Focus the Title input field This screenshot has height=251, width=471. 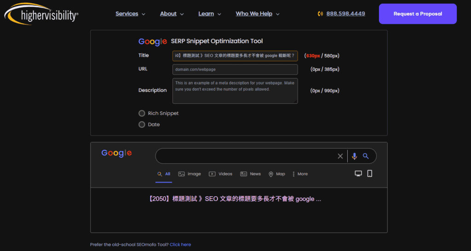coord(235,56)
